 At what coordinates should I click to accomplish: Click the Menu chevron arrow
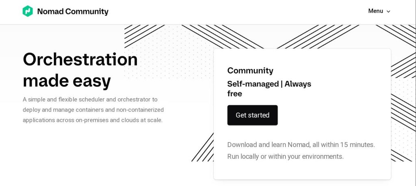click(388, 11)
